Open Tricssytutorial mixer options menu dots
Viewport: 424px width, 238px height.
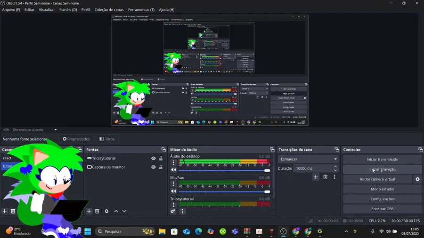tap(173, 205)
